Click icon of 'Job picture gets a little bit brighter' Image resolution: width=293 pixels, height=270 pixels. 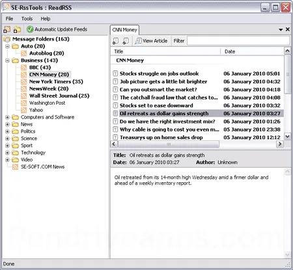pos(115,81)
